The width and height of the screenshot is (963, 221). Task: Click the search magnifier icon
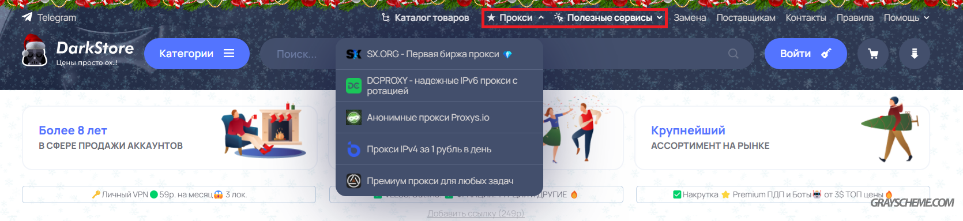(733, 54)
